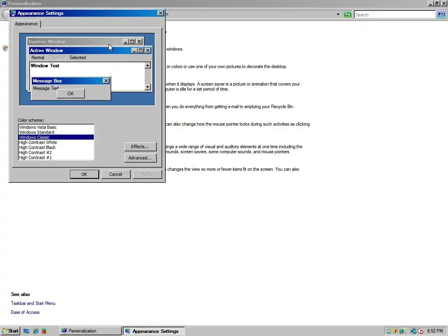This screenshot has height=336, width=448.
Task: Click Show Desktop quick launch icon
Action: 26,331
